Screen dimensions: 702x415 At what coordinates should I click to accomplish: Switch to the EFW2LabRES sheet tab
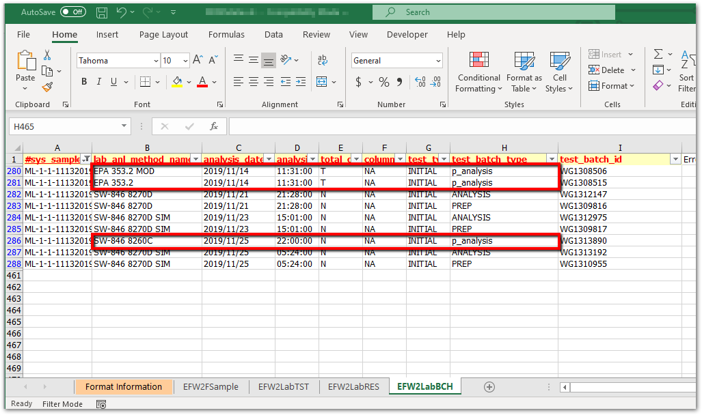point(353,386)
